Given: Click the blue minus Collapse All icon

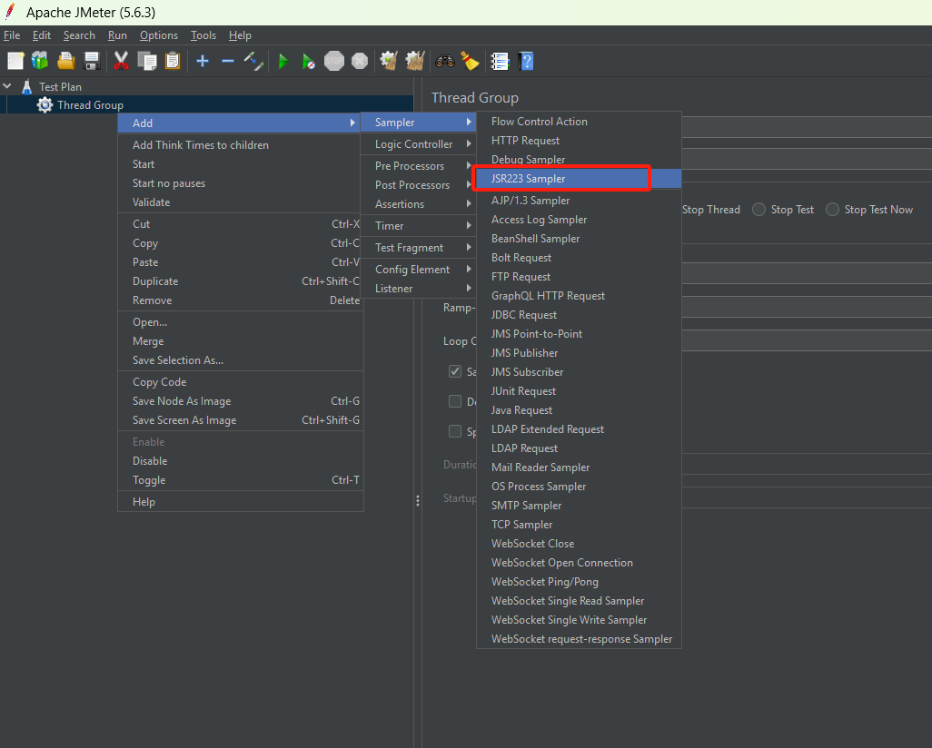Looking at the screenshot, I should click(x=228, y=61).
